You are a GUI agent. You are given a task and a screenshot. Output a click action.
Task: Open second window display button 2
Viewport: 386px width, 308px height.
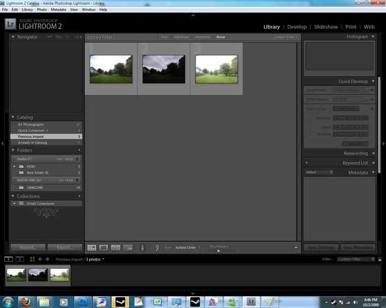[x=20, y=260]
